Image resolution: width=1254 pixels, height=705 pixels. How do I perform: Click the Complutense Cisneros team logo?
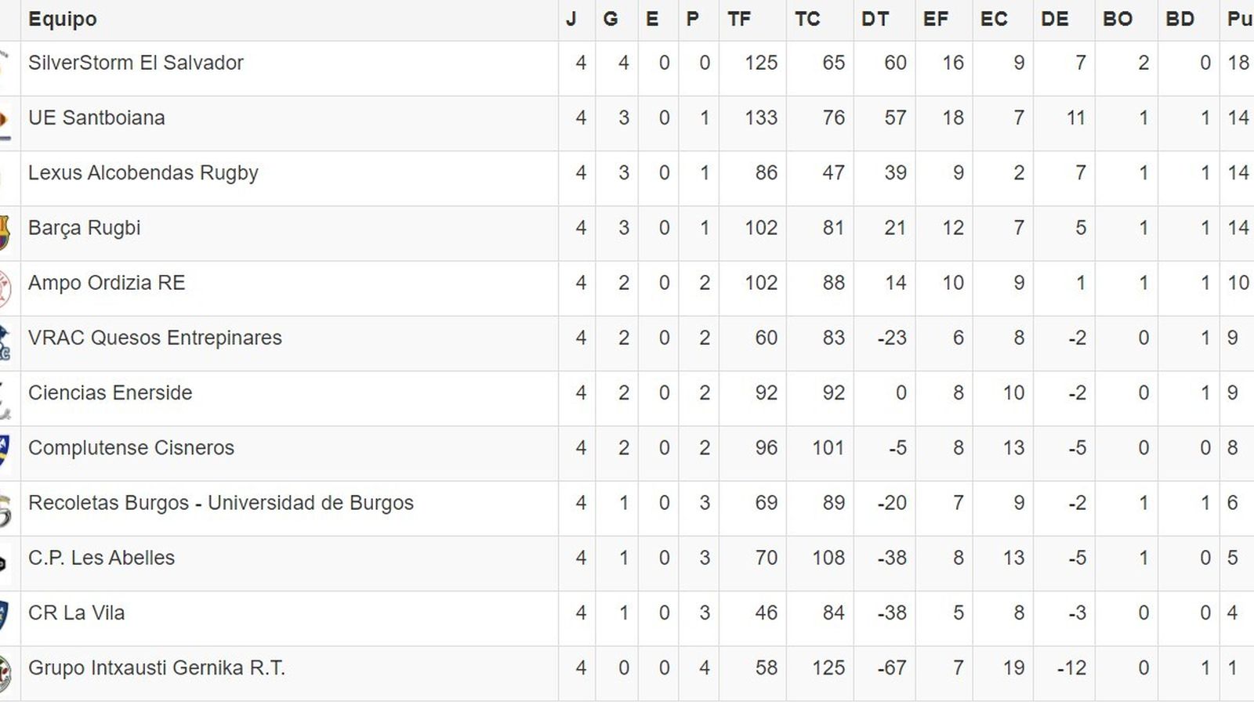(5, 452)
